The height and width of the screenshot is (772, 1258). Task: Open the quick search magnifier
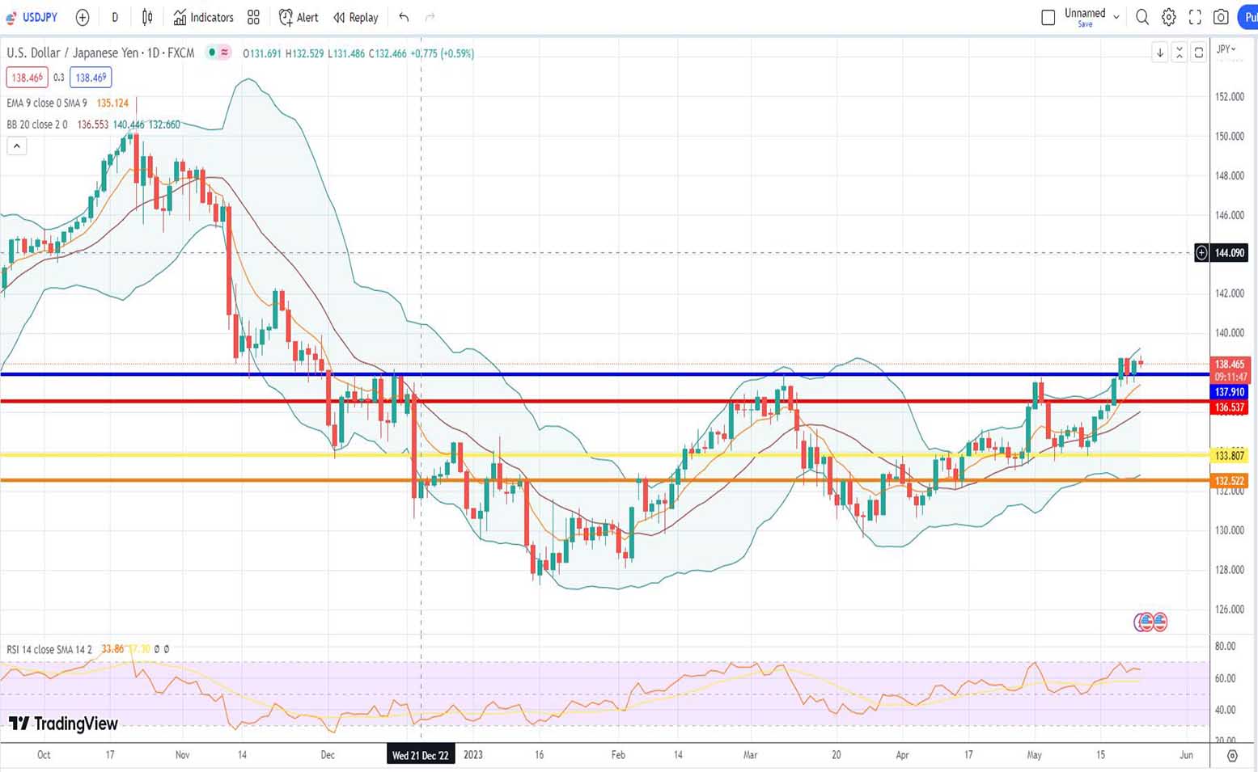click(1142, 17)
